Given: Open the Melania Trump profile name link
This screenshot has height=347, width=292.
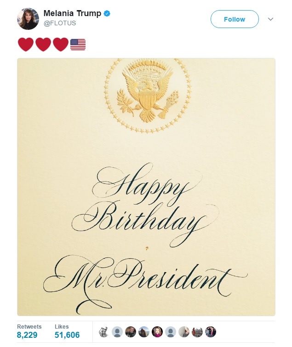Looking at the screenshot, I should pyautogui.click(x=72, y=13).
